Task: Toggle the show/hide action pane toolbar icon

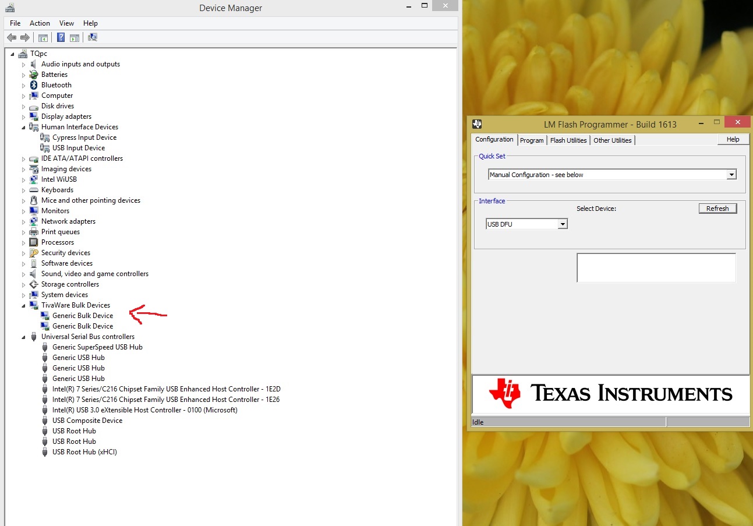Action: coord(75,38)
